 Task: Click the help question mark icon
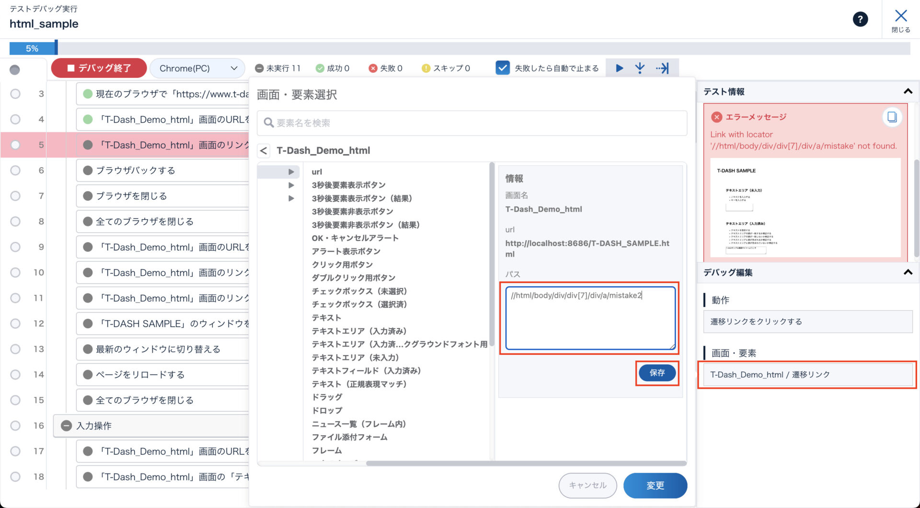[860, 20]
